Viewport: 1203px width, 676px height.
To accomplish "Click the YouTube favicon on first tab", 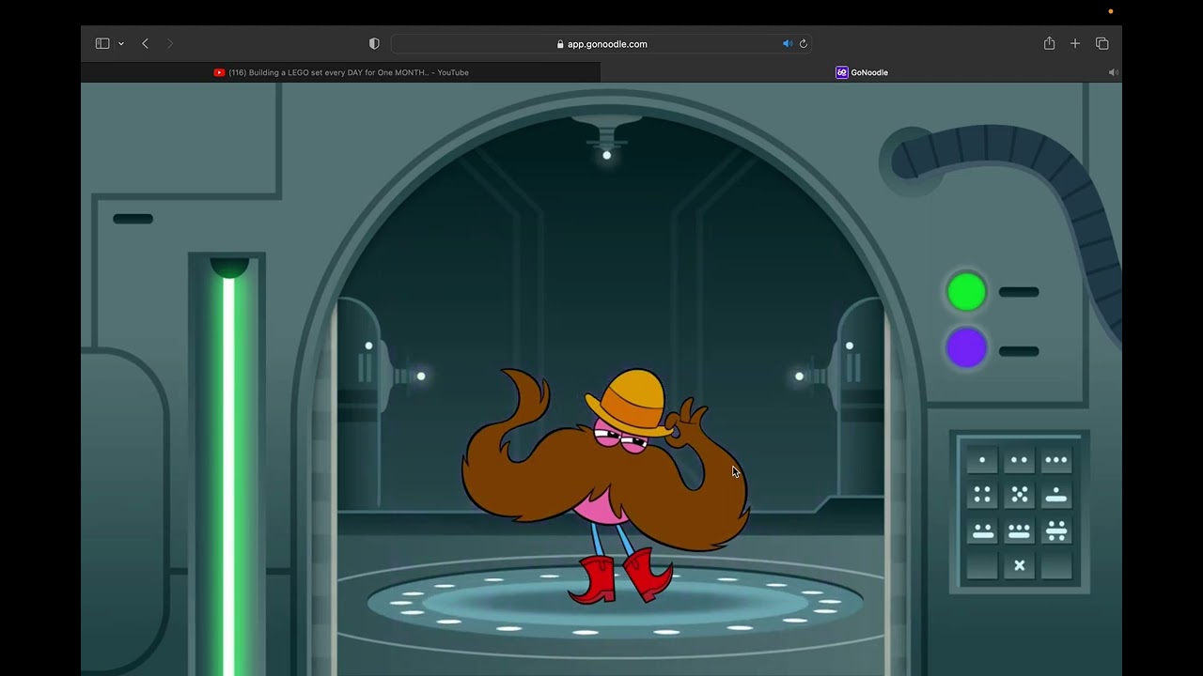I will tap(219, 72).
